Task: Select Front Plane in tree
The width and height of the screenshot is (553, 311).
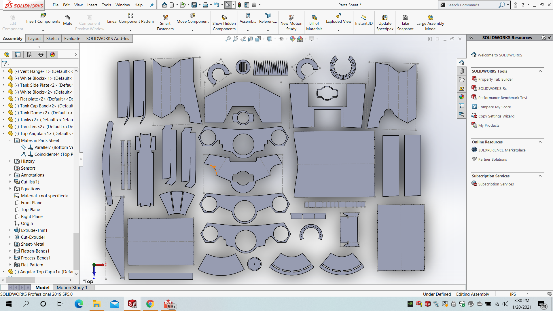Action: click(x=32, y=202)
